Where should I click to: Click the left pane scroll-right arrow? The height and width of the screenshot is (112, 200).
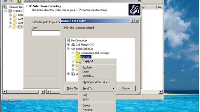tap(43, 91)
